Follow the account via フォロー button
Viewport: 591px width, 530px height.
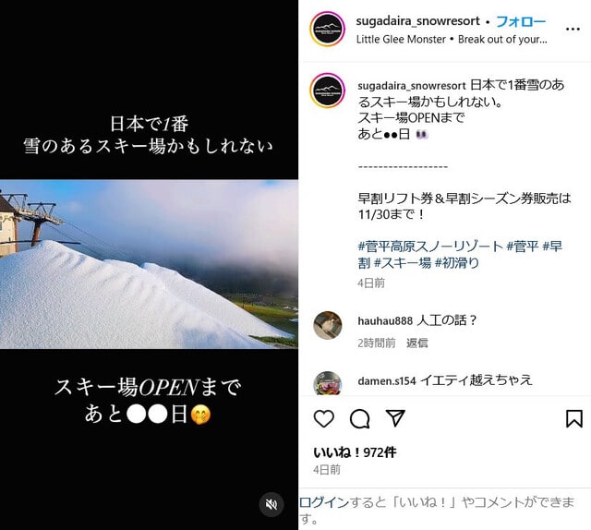click(x=521, y=21)
